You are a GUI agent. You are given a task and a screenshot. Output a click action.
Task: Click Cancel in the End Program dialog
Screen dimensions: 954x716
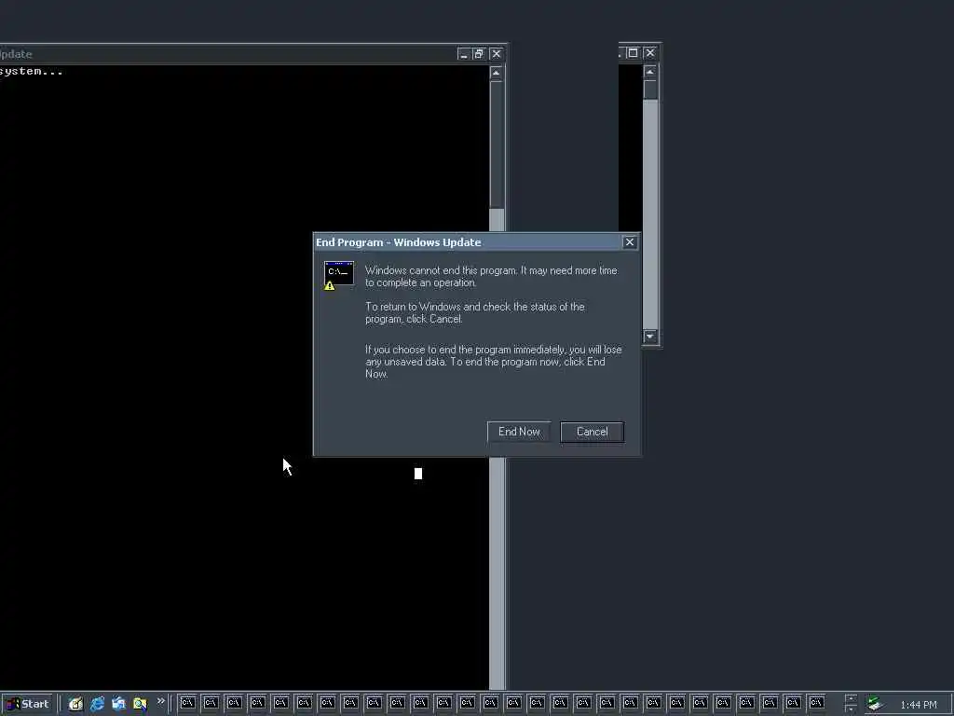pyautogui.click(x=592, y=432)
